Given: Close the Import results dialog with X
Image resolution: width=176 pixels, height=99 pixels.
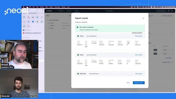Looking at the screenshot, I should point(143,18).
